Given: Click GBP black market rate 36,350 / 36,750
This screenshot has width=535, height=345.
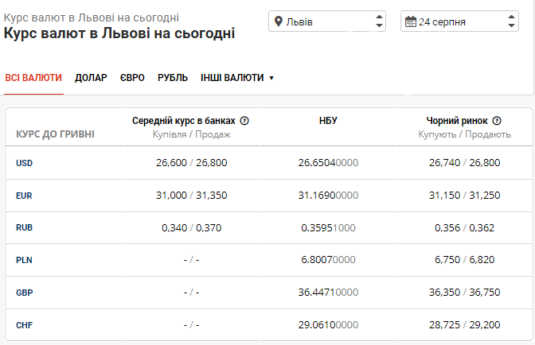Looking at the screenshot, I should [464, 292].
